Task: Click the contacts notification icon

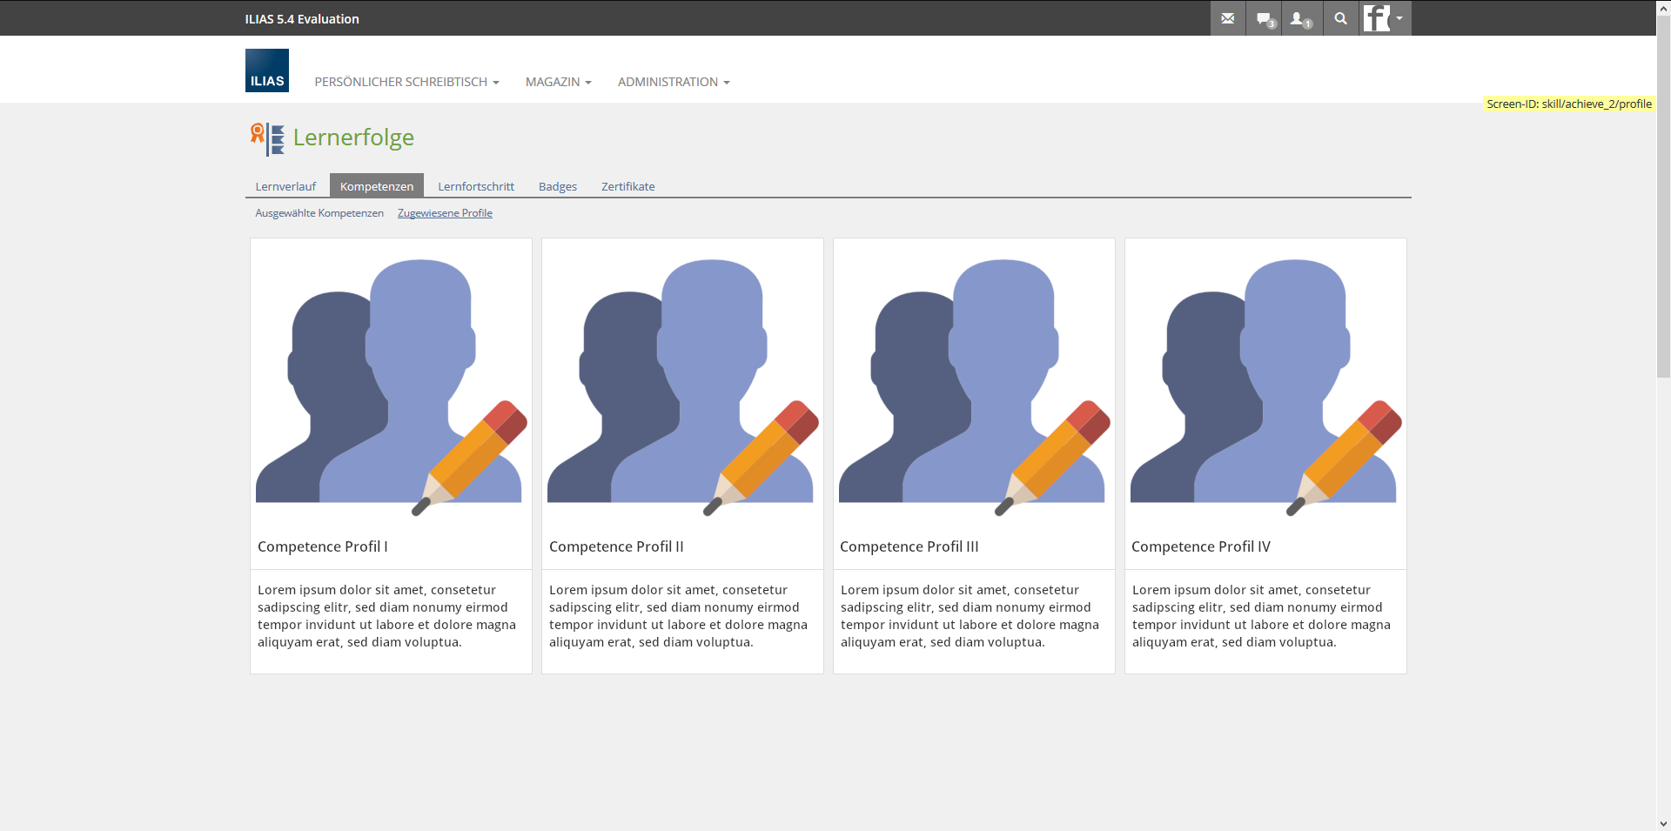Action: point(1301,18)
